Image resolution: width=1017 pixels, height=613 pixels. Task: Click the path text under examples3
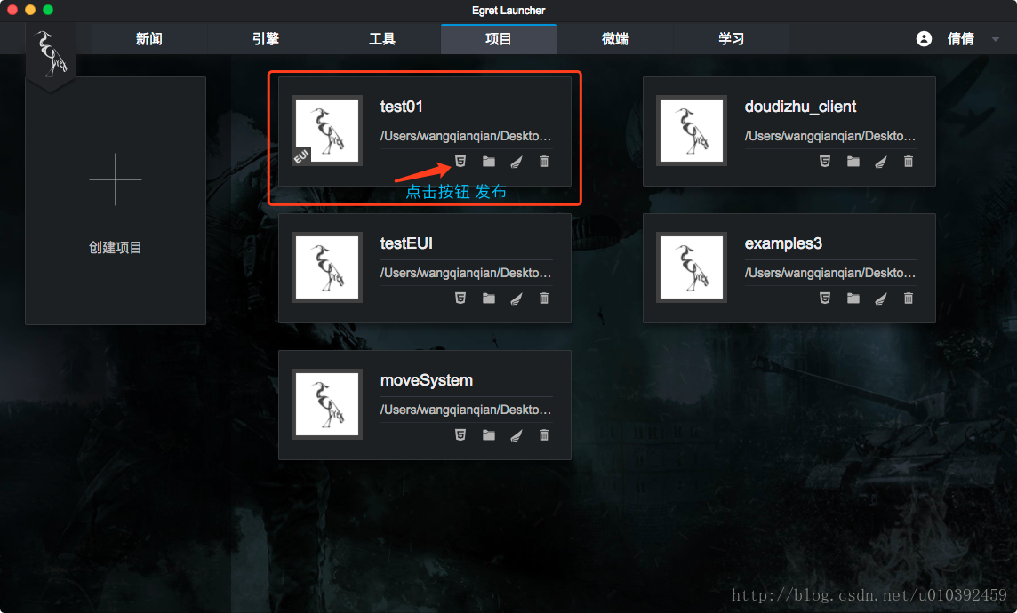point(830,273)
